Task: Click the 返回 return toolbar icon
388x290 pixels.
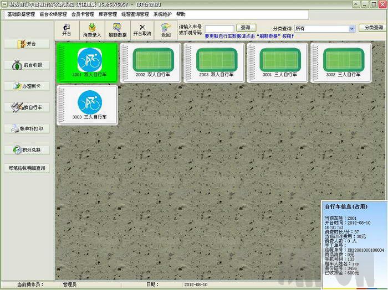Action: click(166, 29)
